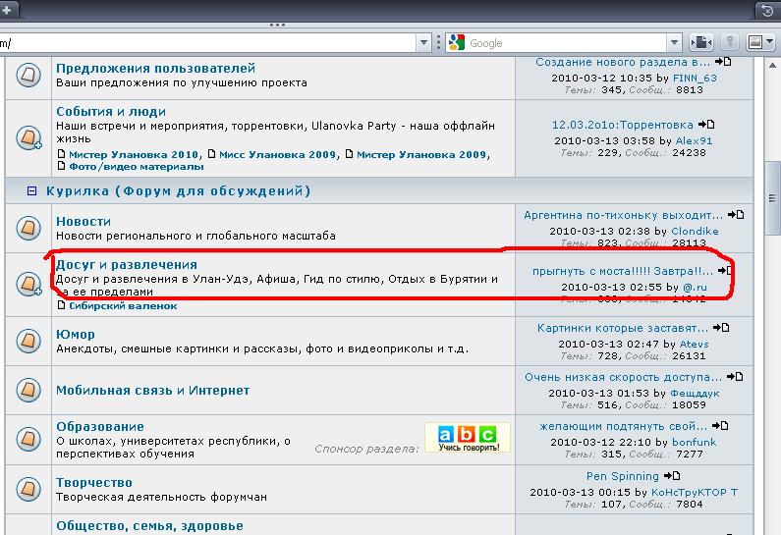Click the Предложения пользователей forum status icon
The width and height of the screenshot is (781, 535).
(28, 76)
